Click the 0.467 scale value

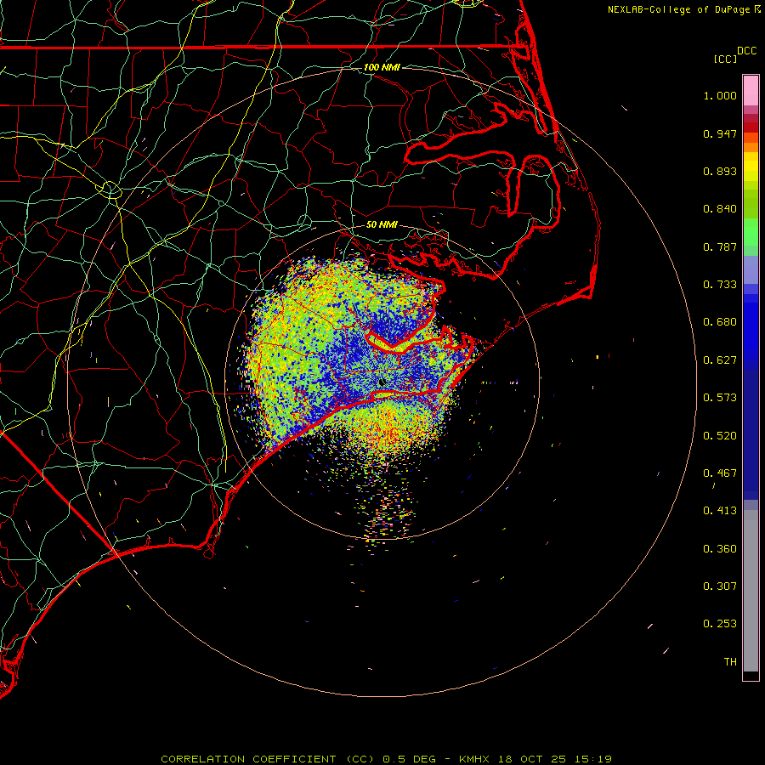click(720, 473)
